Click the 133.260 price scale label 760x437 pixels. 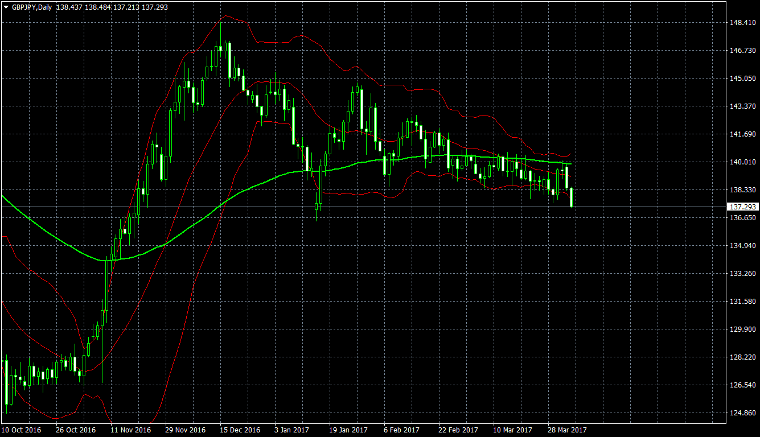[742, 274]
